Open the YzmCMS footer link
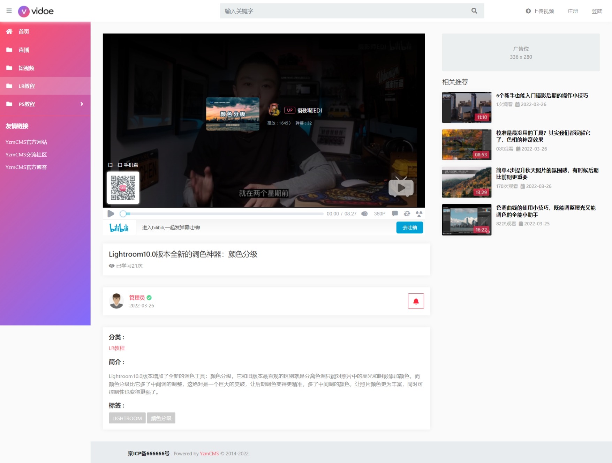 tap(209, 454)
